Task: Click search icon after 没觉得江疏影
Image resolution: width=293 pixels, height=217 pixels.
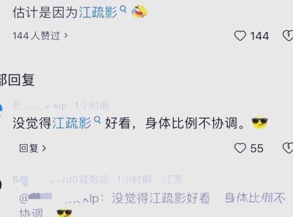Action: click(97, 120)
